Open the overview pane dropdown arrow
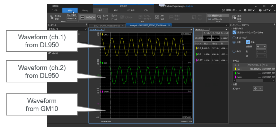Viewport: 280px width, 132px height. 191,30
